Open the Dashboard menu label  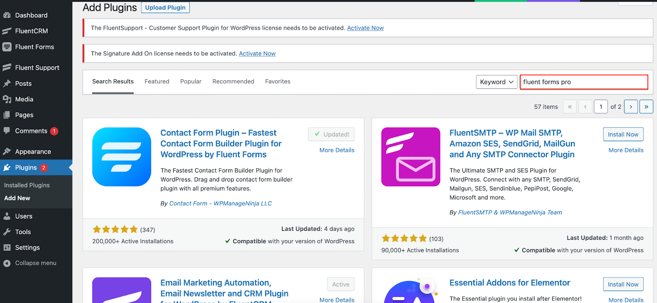(31, 15)
